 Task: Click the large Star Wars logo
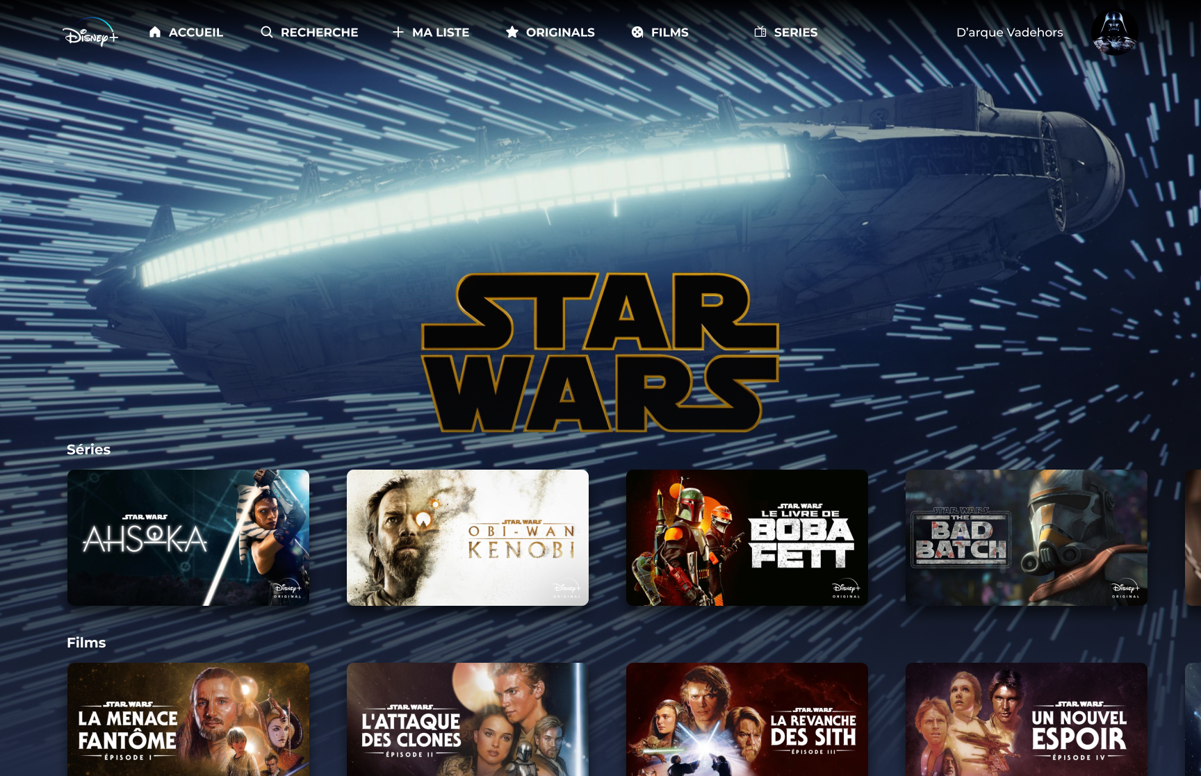pyautogui.click(x=600, y=352)
